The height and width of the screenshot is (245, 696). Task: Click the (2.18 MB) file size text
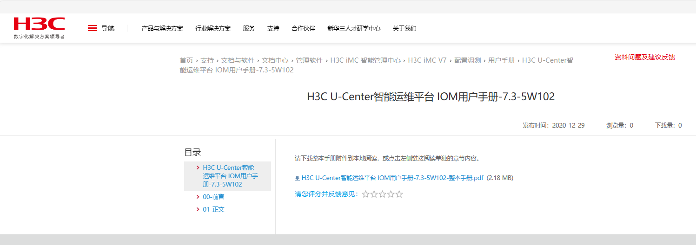500,178
